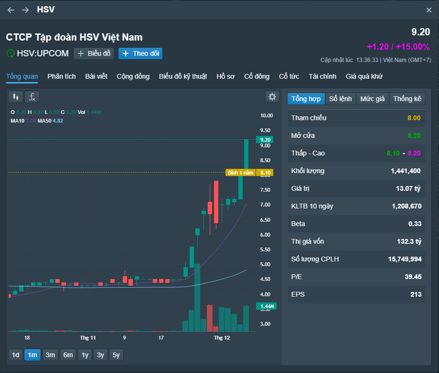Image resolution: width=439 pixels, height=373 pixels.
Task: Click the Beta value 0.33
Action: coord(415,224)
